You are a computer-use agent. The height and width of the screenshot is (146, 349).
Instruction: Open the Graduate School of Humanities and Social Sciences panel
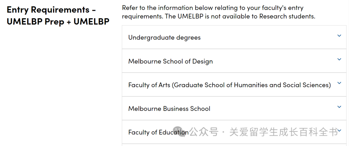tap(234, 85)
